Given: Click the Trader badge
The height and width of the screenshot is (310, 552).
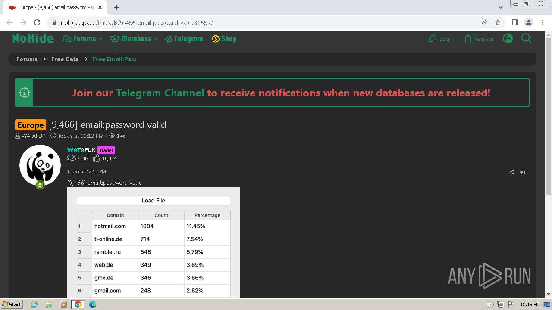Looking at the screenshot, I should point(106,150).
